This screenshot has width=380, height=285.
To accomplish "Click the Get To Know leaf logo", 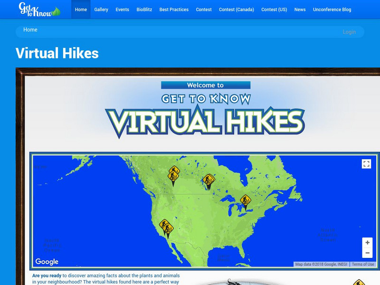I will point(39,9).
